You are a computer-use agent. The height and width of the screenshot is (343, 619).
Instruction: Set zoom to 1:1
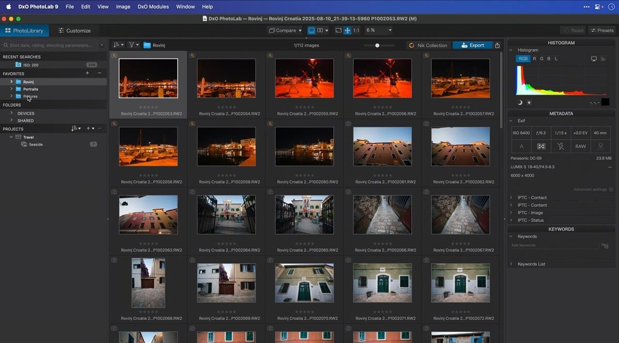point(356,30)
